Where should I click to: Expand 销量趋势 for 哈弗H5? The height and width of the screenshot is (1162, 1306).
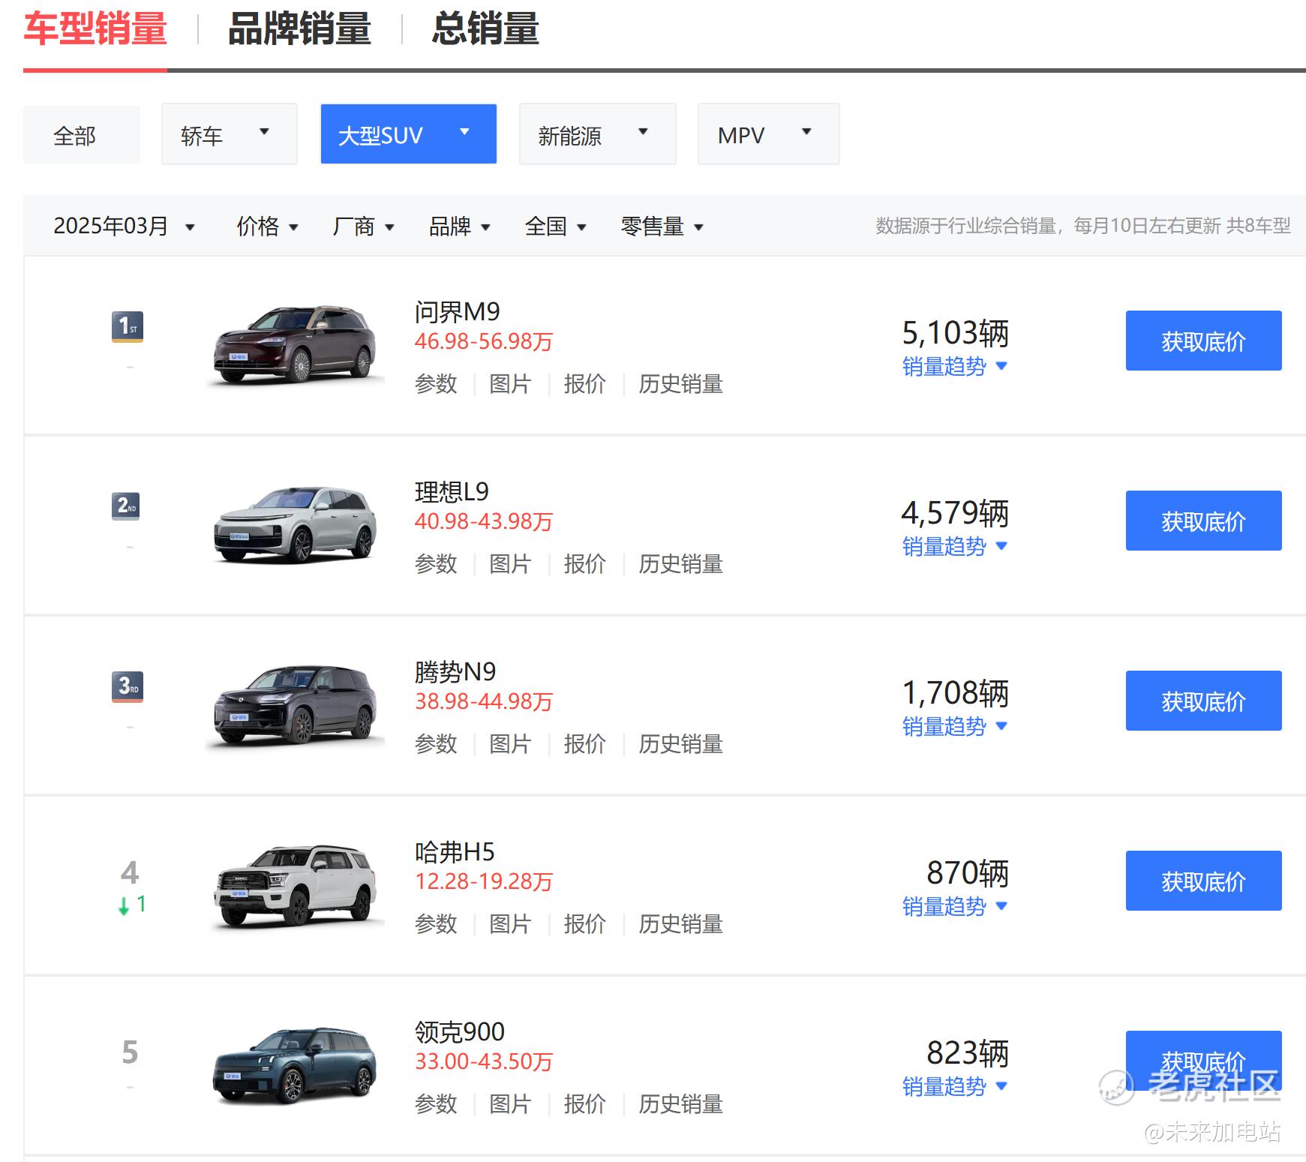955,907
